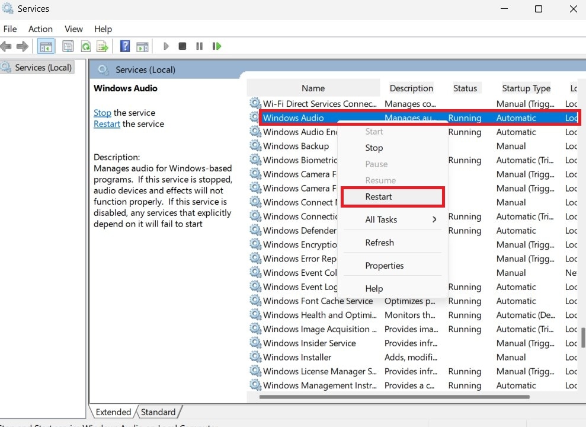This screenshot has height=427, width=586.
Task: Open the Action menu
Action: tap(40, 29)
